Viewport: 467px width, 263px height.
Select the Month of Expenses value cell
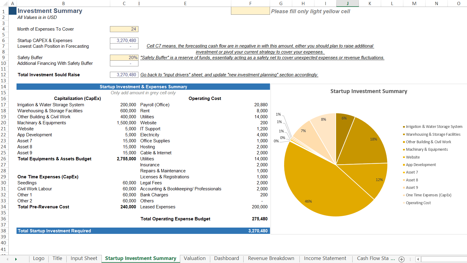click(x=124, y=29)
